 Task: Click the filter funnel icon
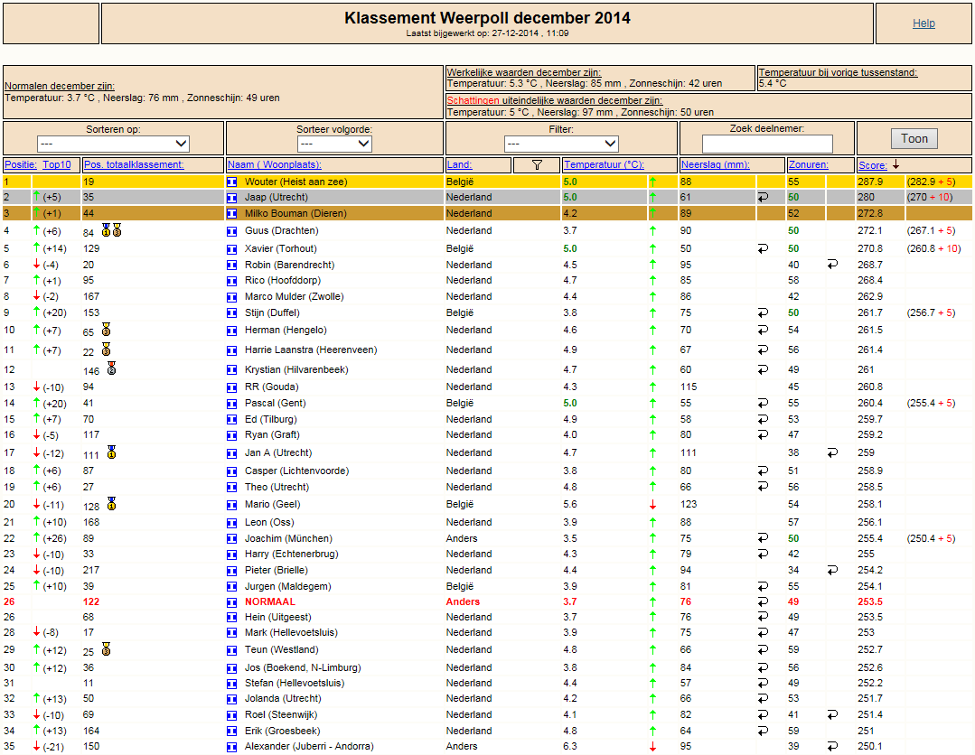[x=537, y=164]
